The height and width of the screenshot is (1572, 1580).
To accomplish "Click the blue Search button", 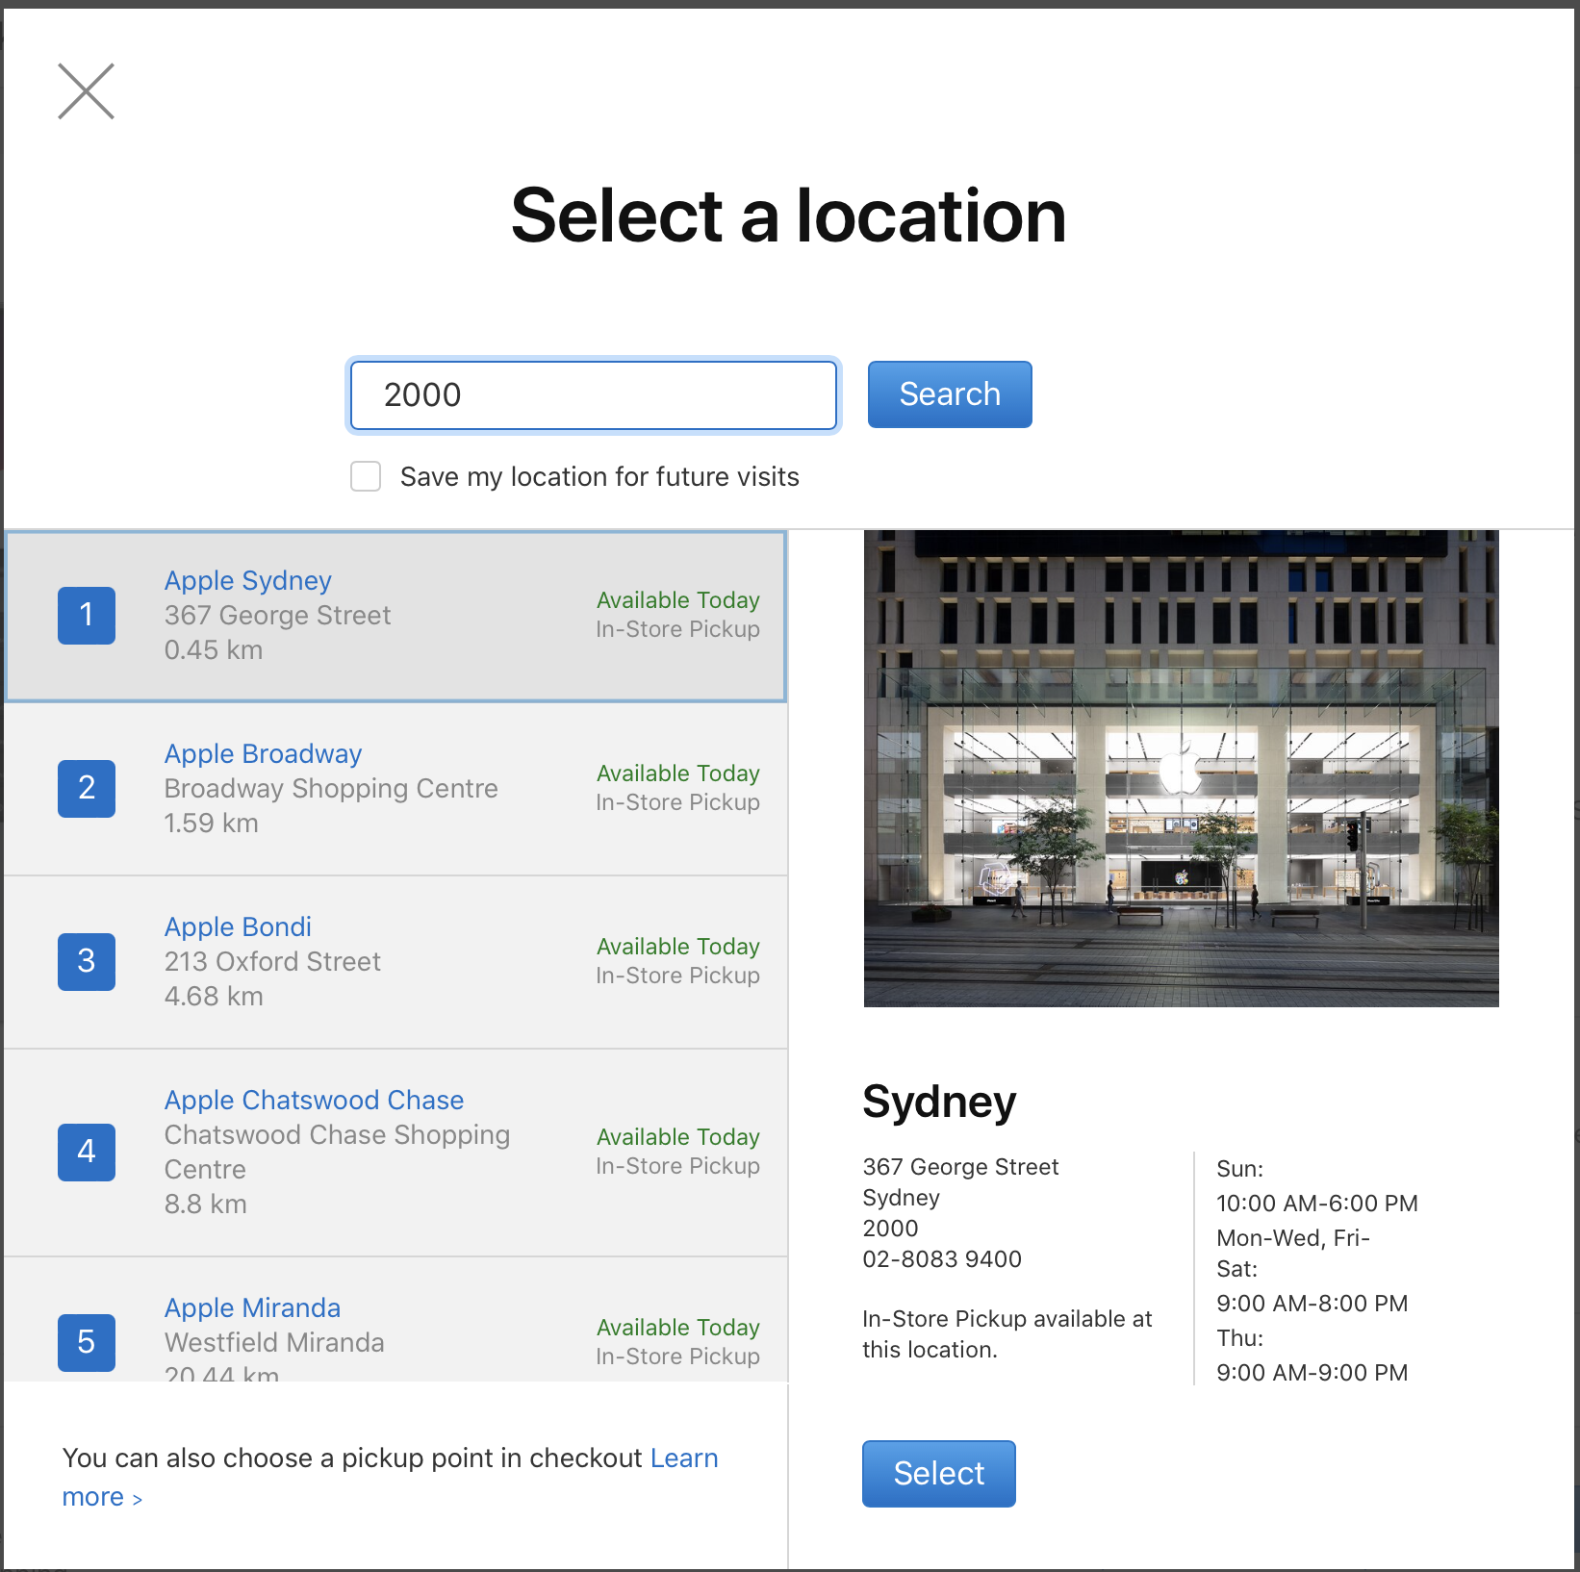I will [x=950, y=394].
